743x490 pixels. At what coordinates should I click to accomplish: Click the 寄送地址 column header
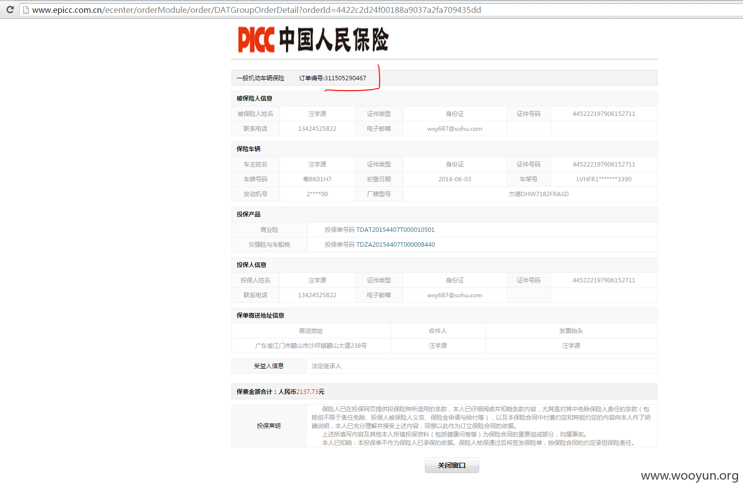[311, 331]
